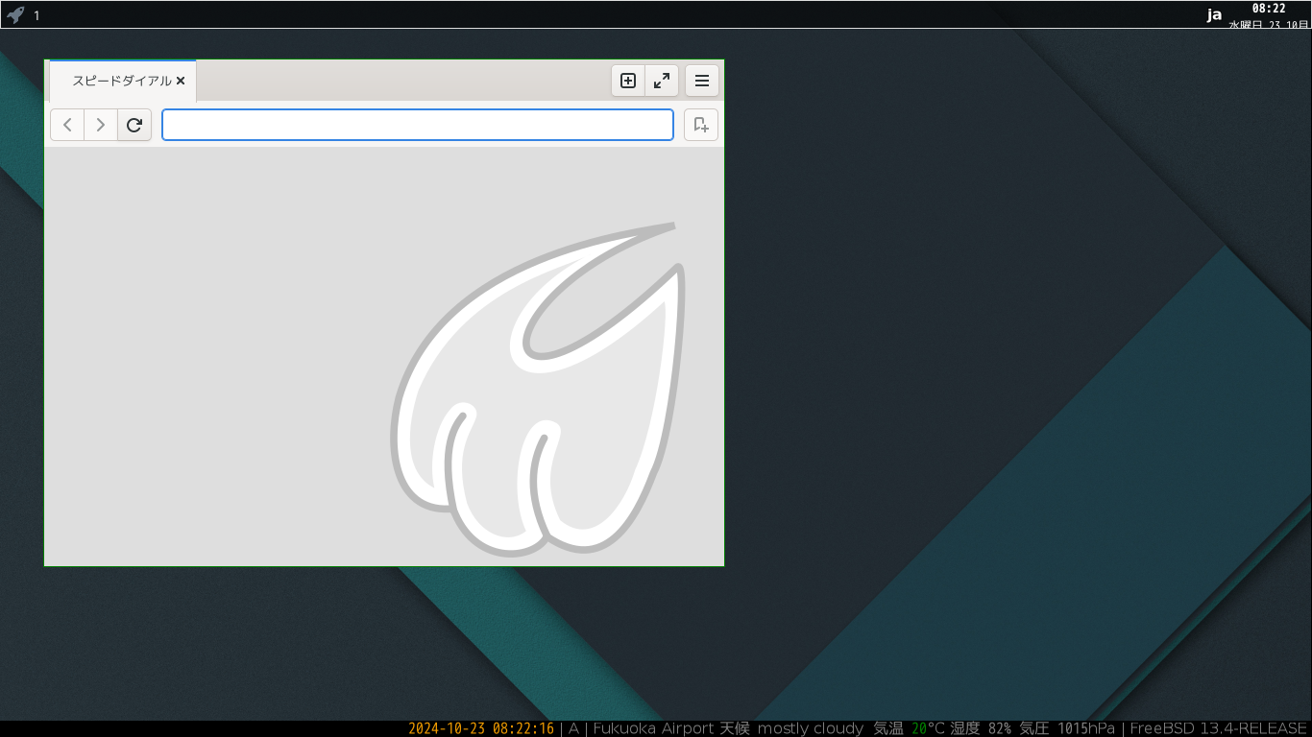
Task: Select workspace 1 in the top bar
Action: 36,15
